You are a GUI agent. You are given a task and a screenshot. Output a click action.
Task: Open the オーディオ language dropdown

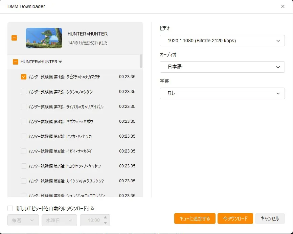click(x=222, y=67)
